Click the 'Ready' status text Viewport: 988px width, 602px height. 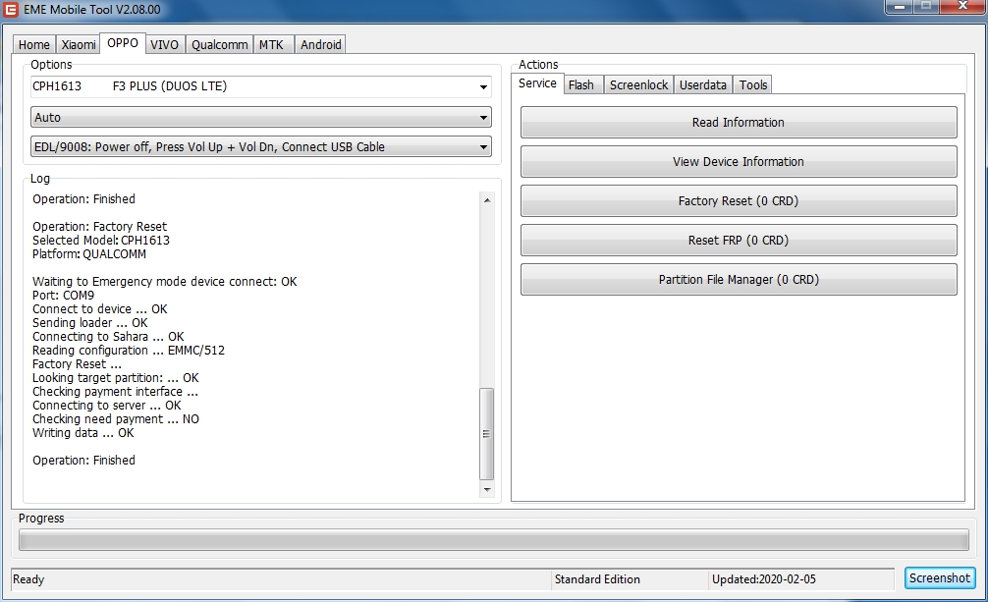tap(28, 579)
